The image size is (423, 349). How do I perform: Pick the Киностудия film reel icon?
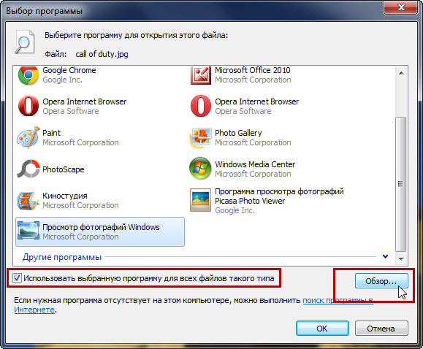pos(28,201)
